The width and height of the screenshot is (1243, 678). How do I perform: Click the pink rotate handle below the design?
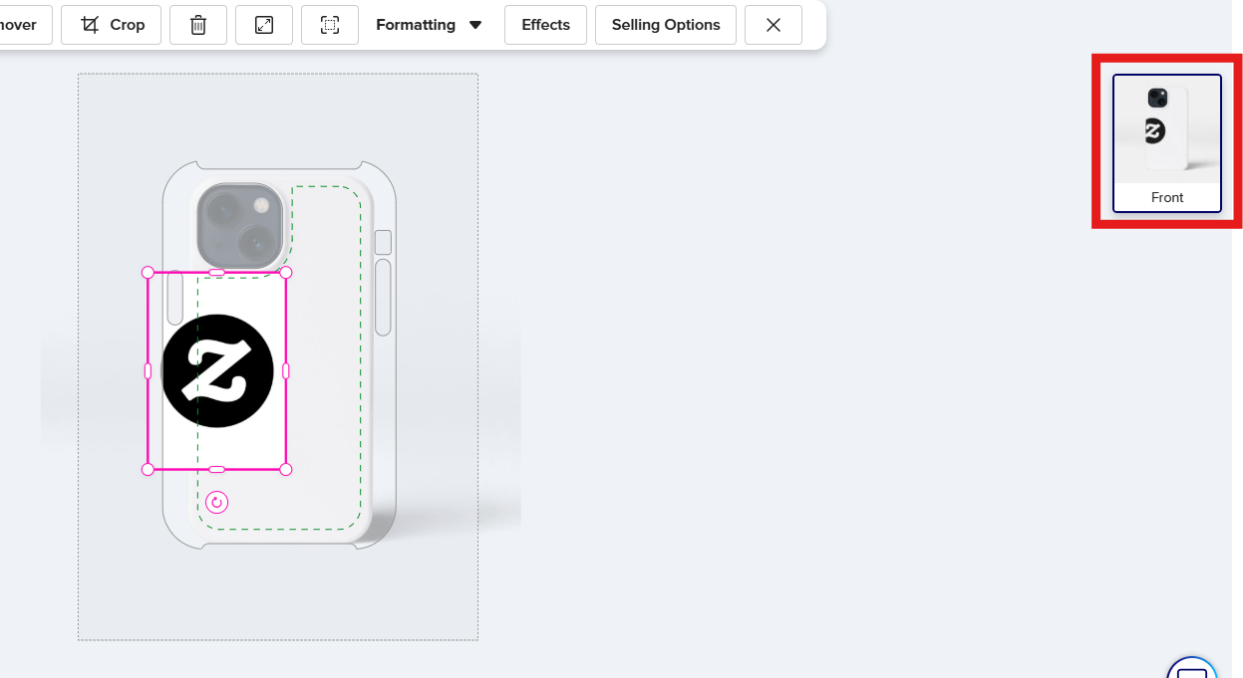216,503
